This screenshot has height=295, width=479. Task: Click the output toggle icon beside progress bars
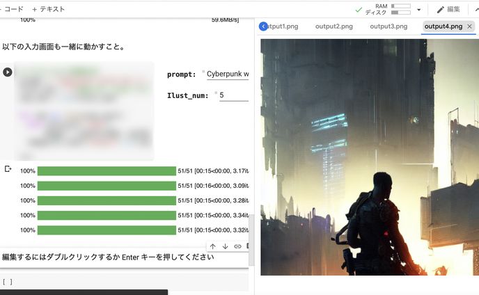[8, 169]
